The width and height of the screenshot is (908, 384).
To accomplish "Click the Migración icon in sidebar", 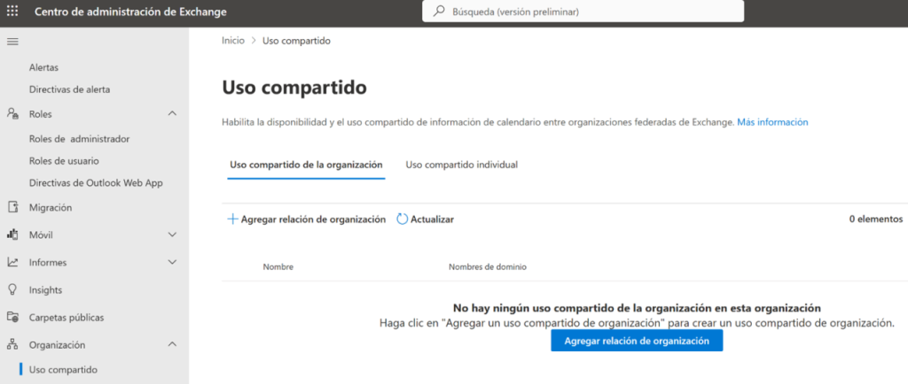I will pyautogui.click(x=12, y=208).
